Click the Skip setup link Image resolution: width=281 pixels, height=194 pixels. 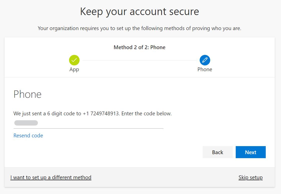(250, 177)
